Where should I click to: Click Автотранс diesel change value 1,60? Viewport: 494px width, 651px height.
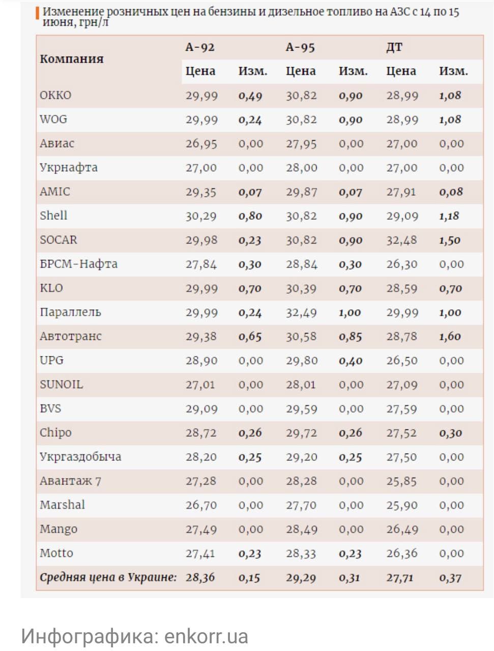click(450, 336)
